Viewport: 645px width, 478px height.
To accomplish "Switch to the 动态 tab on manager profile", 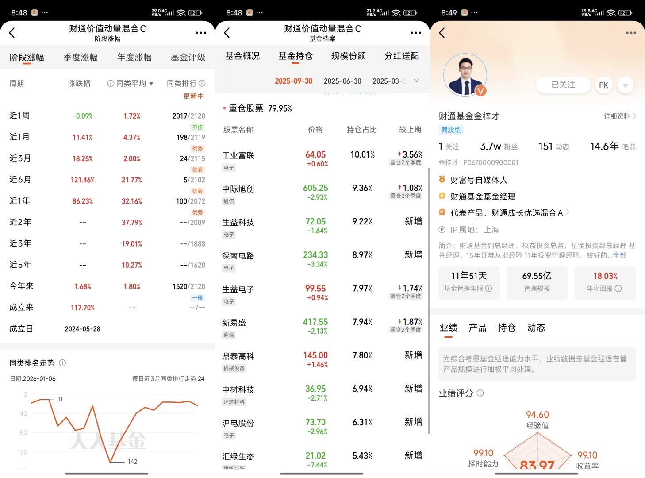I will click(536, 328).
